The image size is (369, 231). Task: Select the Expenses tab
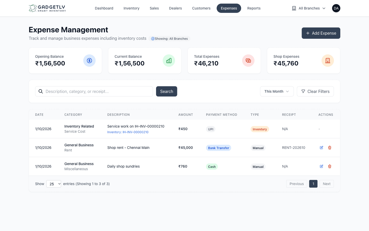pyautogui.click(x=229, y=8)
